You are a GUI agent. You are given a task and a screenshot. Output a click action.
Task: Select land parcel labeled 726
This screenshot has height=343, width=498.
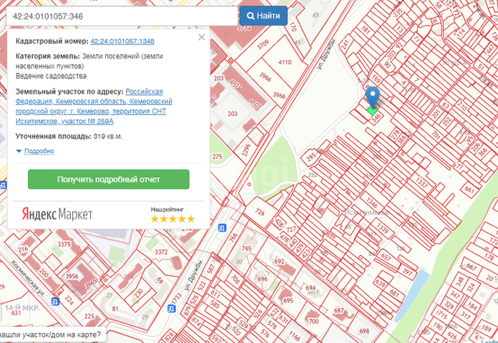click(260, 212)
